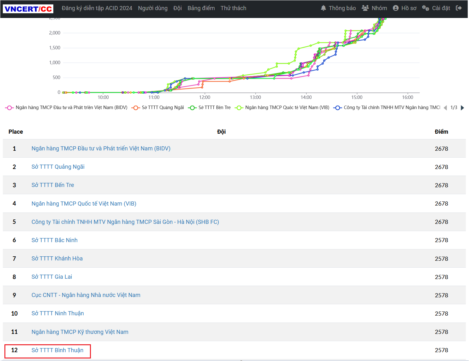The image size is (469, 361).
Task: Open Thử thách menu item
Action: (233, 8)
